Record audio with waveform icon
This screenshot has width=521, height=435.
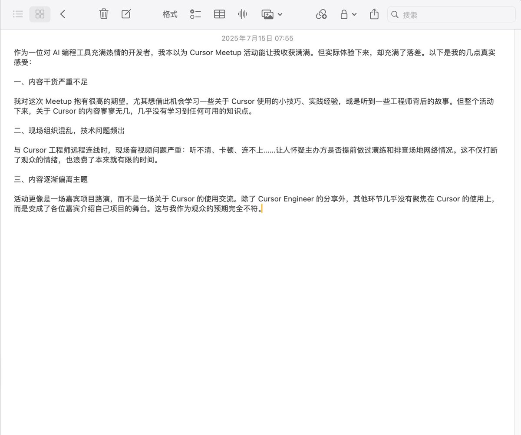(242, 14)
